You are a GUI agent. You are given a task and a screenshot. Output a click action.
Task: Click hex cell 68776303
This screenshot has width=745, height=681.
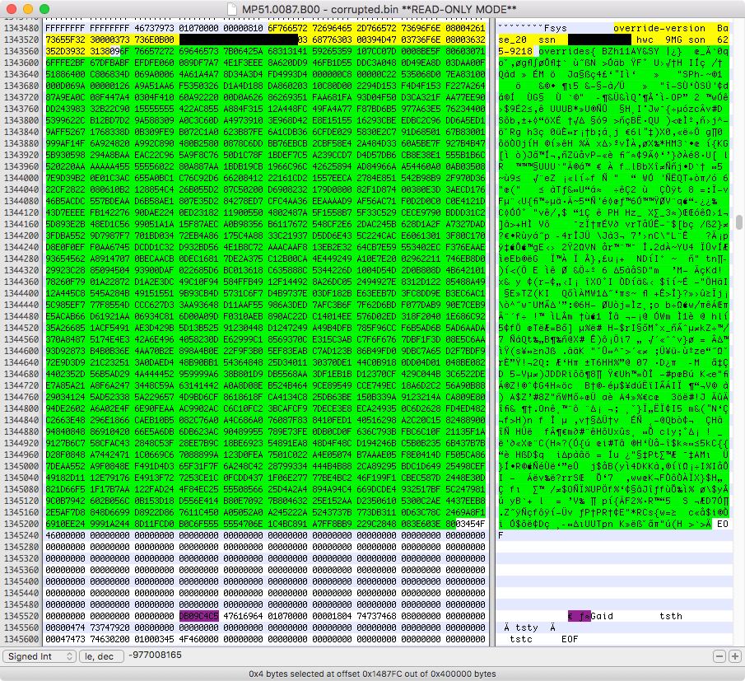332,40
